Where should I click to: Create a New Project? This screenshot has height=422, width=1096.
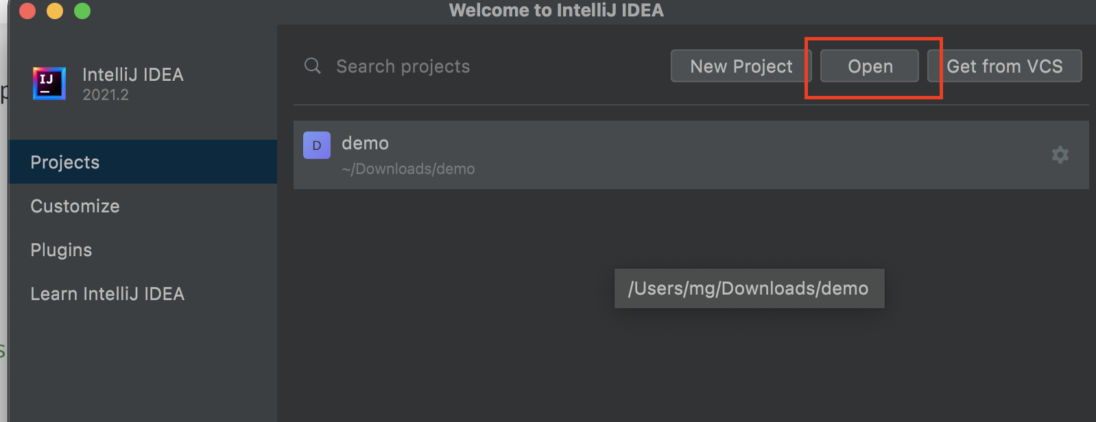(741, 66)
